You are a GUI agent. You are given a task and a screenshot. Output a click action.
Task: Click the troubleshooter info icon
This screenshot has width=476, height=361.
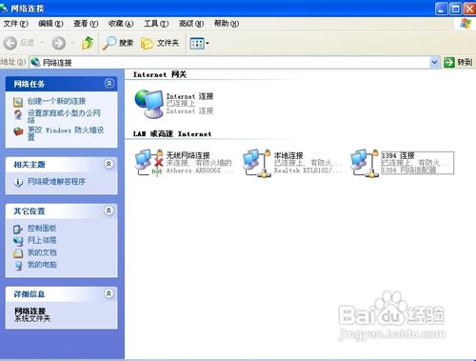(18, 182)
